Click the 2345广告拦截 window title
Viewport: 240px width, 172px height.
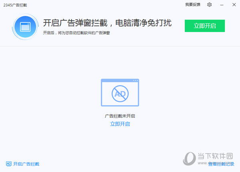[15, 5]
